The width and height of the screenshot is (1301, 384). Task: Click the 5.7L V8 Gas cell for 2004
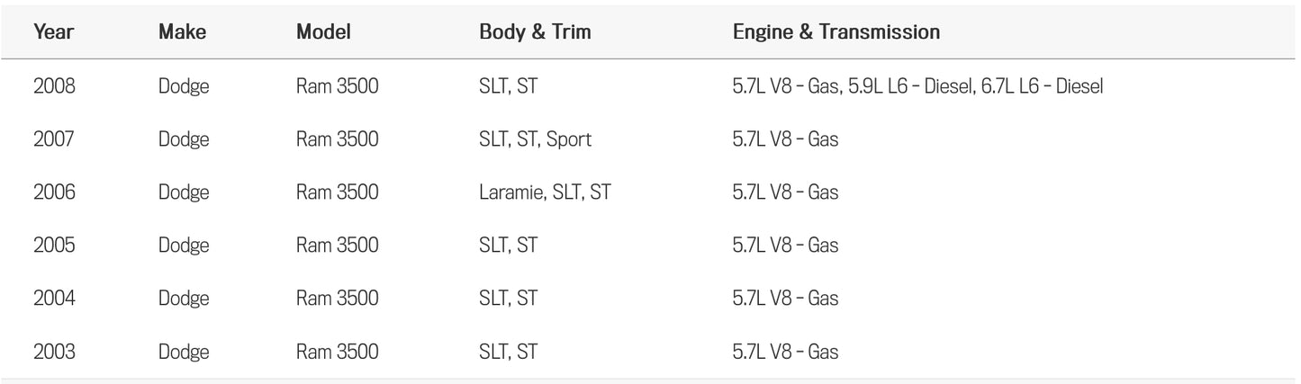(x=785, y=299)
